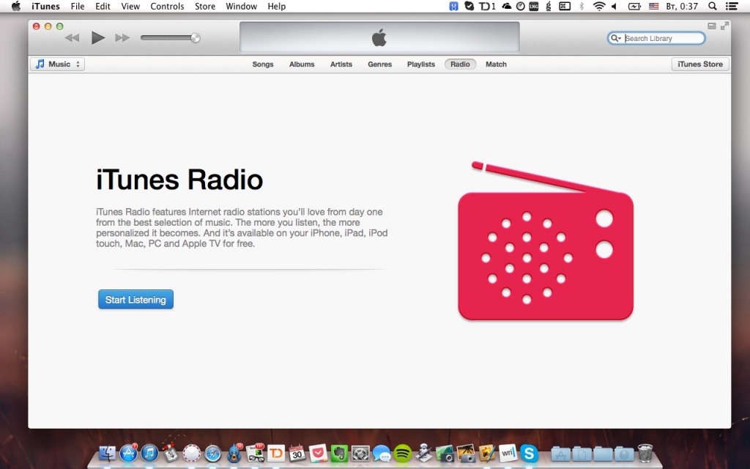750x469 pixels.
Task: Open the Downloads folder stack in dock
Action: (624, 453)
